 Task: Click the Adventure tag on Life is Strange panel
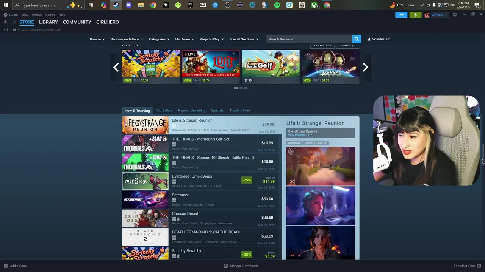coord(294,143)
